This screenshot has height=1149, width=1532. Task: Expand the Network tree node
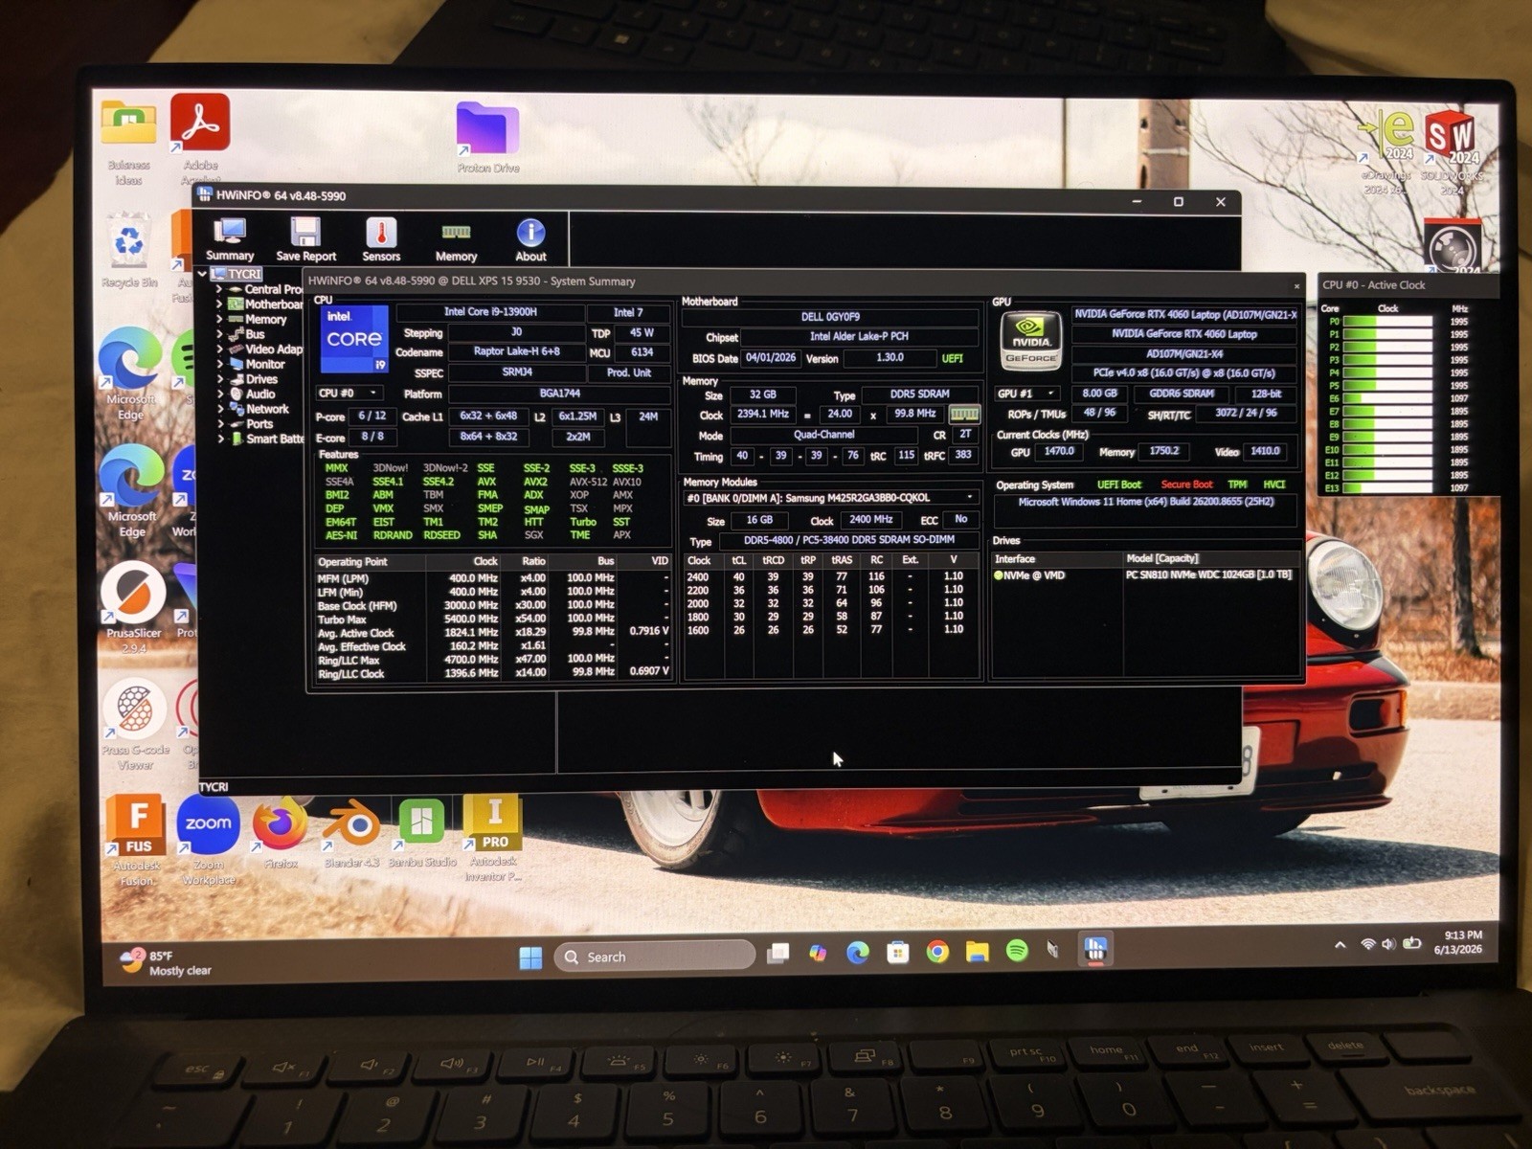point(219,409)
